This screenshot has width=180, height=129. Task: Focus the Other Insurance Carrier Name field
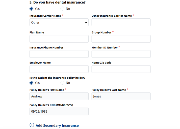[x=121, y=22]
